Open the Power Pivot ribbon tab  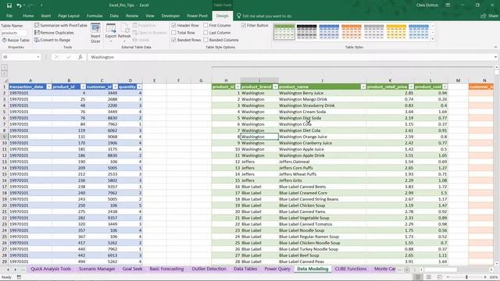(x=197, y=16)
